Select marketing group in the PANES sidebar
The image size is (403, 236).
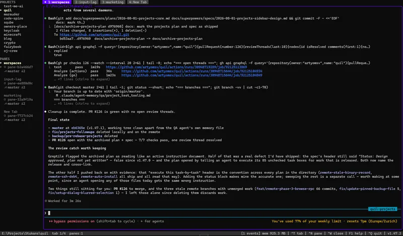12,95
